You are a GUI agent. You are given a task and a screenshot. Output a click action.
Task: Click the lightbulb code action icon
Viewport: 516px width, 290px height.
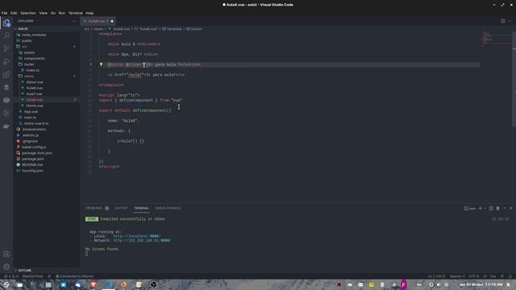tap(101, 64)
